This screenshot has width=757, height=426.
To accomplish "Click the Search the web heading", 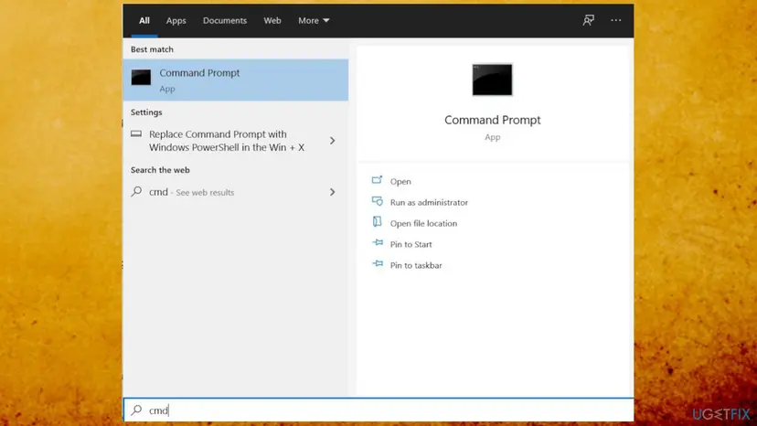I will pos(160,170).
